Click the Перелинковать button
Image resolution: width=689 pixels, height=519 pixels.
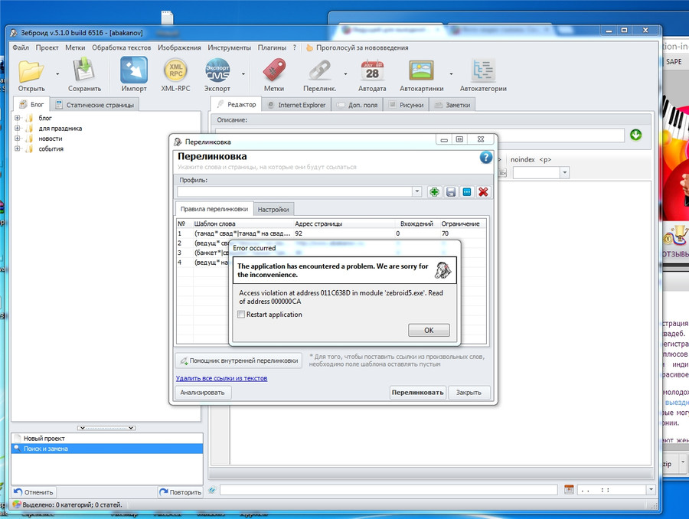click(417, 393)
